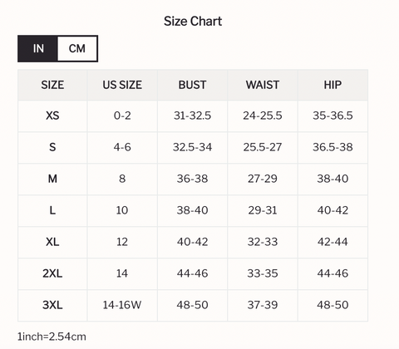
Task: Click the BUST column header
Action: pos(192,85)
